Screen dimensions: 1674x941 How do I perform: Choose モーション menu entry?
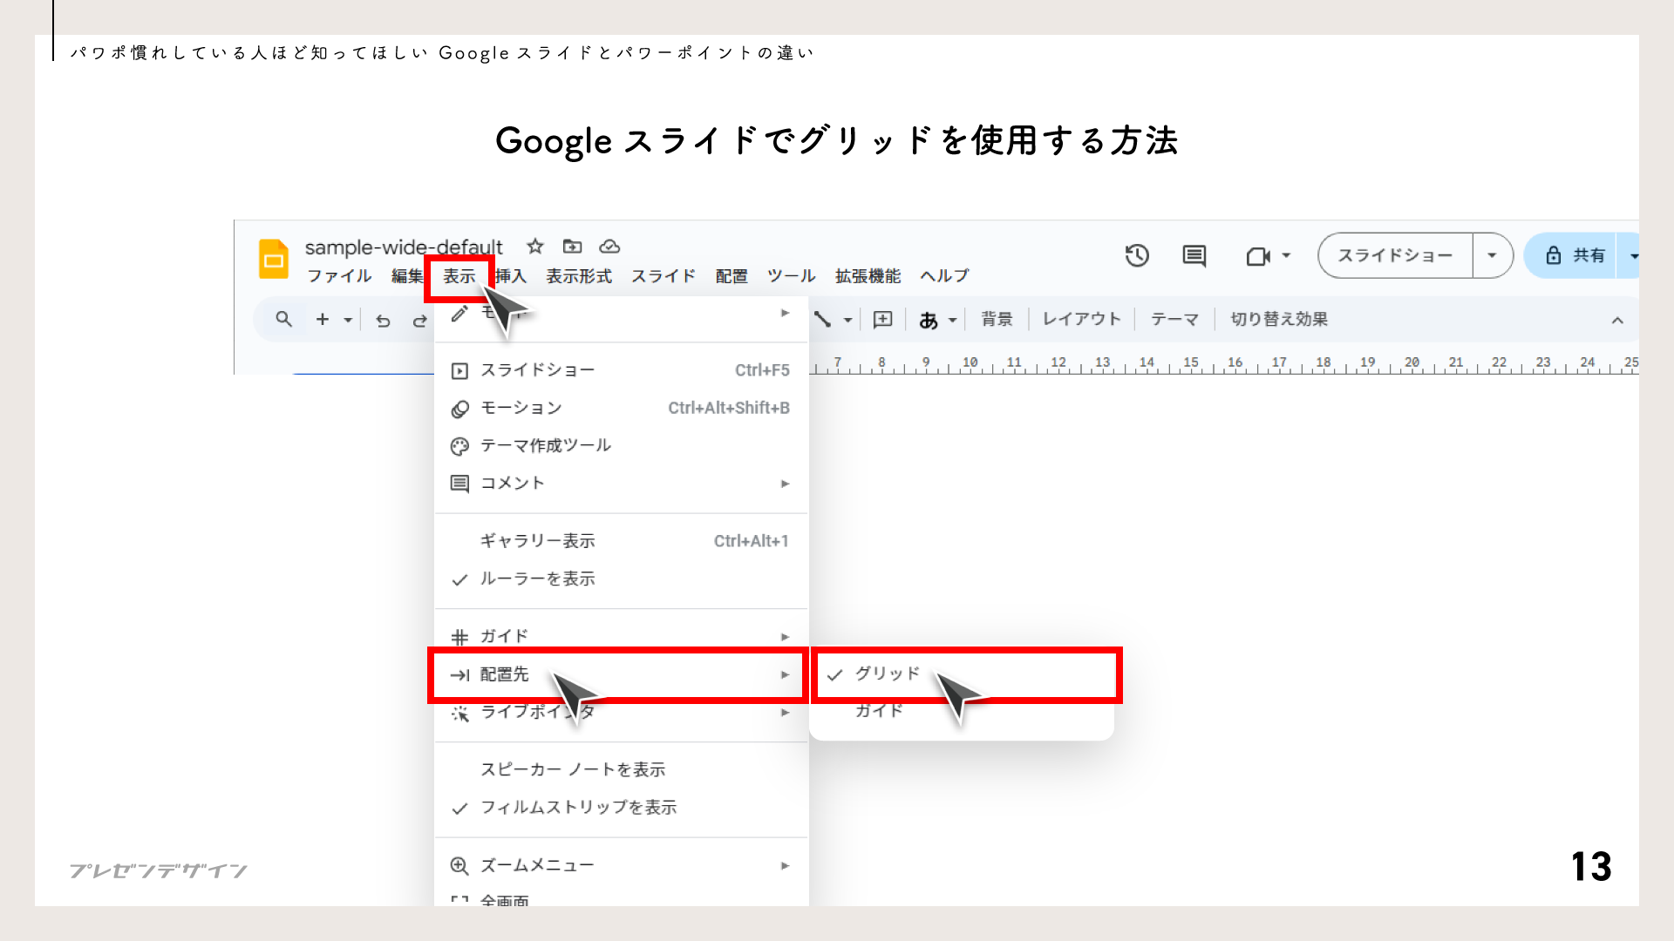(x=621, y=408)
